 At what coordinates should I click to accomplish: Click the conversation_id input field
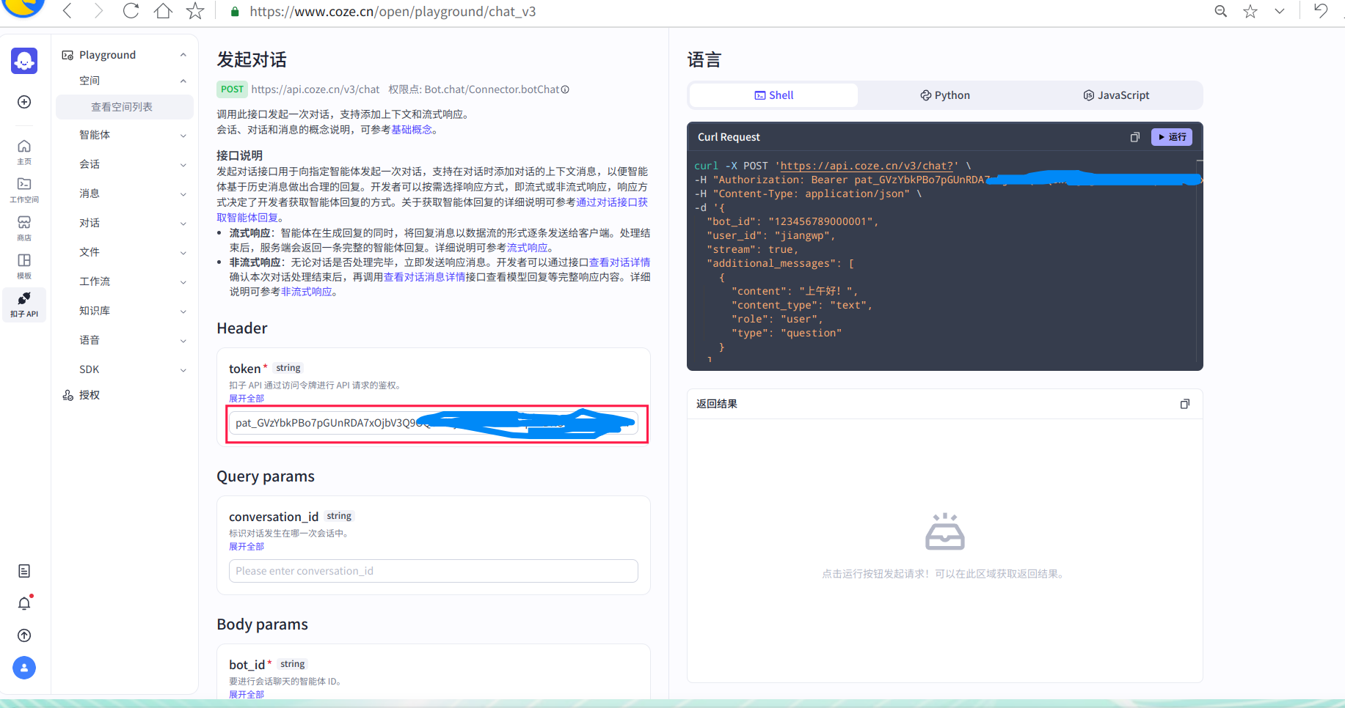point(434,571)
